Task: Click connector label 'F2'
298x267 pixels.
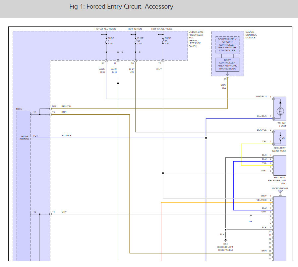Action: click(x=103, y=64)
